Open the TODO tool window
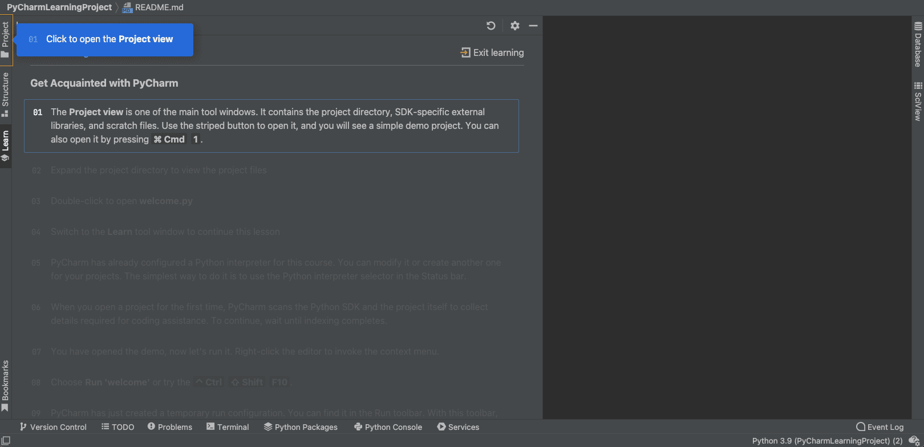 [x=117, y=427]
